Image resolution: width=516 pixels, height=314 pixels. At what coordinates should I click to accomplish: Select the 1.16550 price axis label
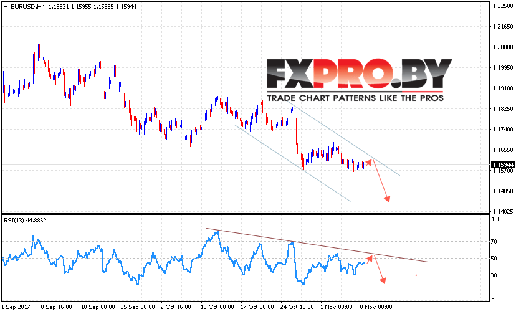(503, 150)
